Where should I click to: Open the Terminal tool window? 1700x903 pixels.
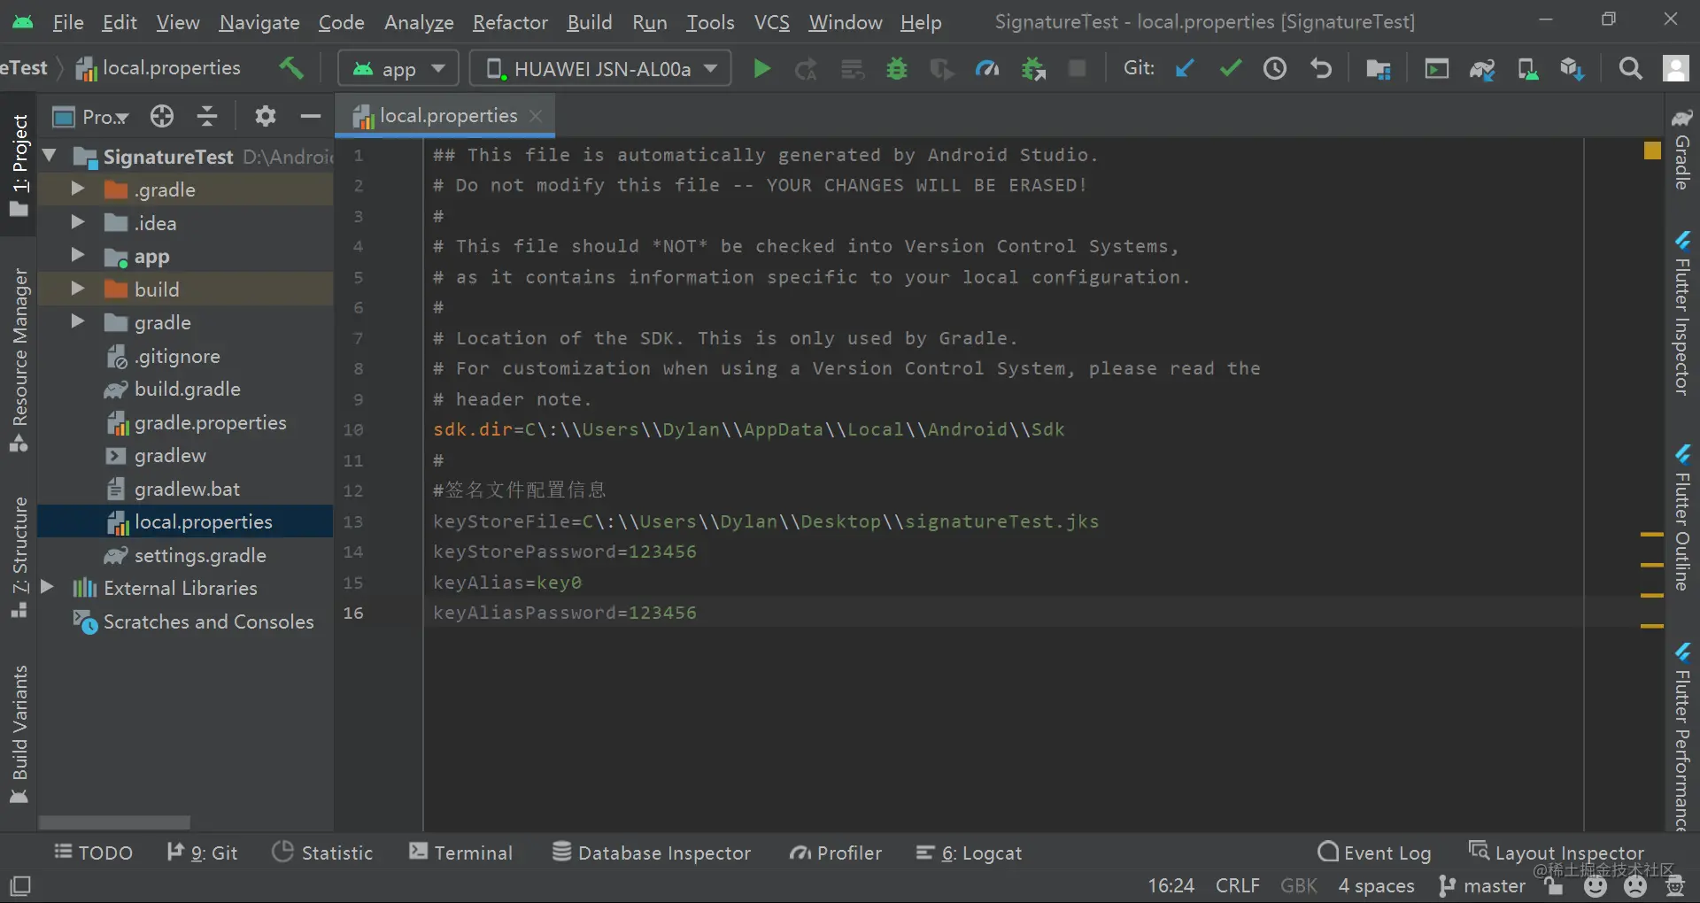[460, 853]
